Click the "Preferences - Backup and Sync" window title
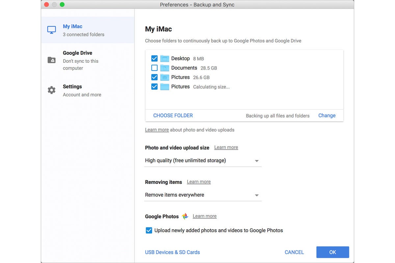 (197, 5)
